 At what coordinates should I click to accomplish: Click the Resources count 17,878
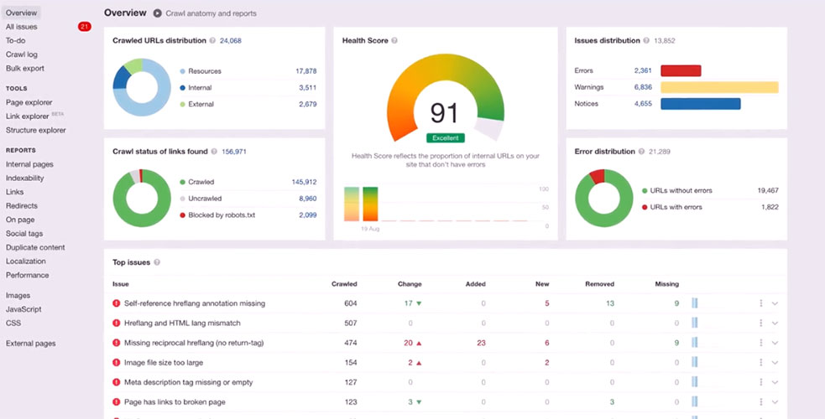(x=305, y=71)
